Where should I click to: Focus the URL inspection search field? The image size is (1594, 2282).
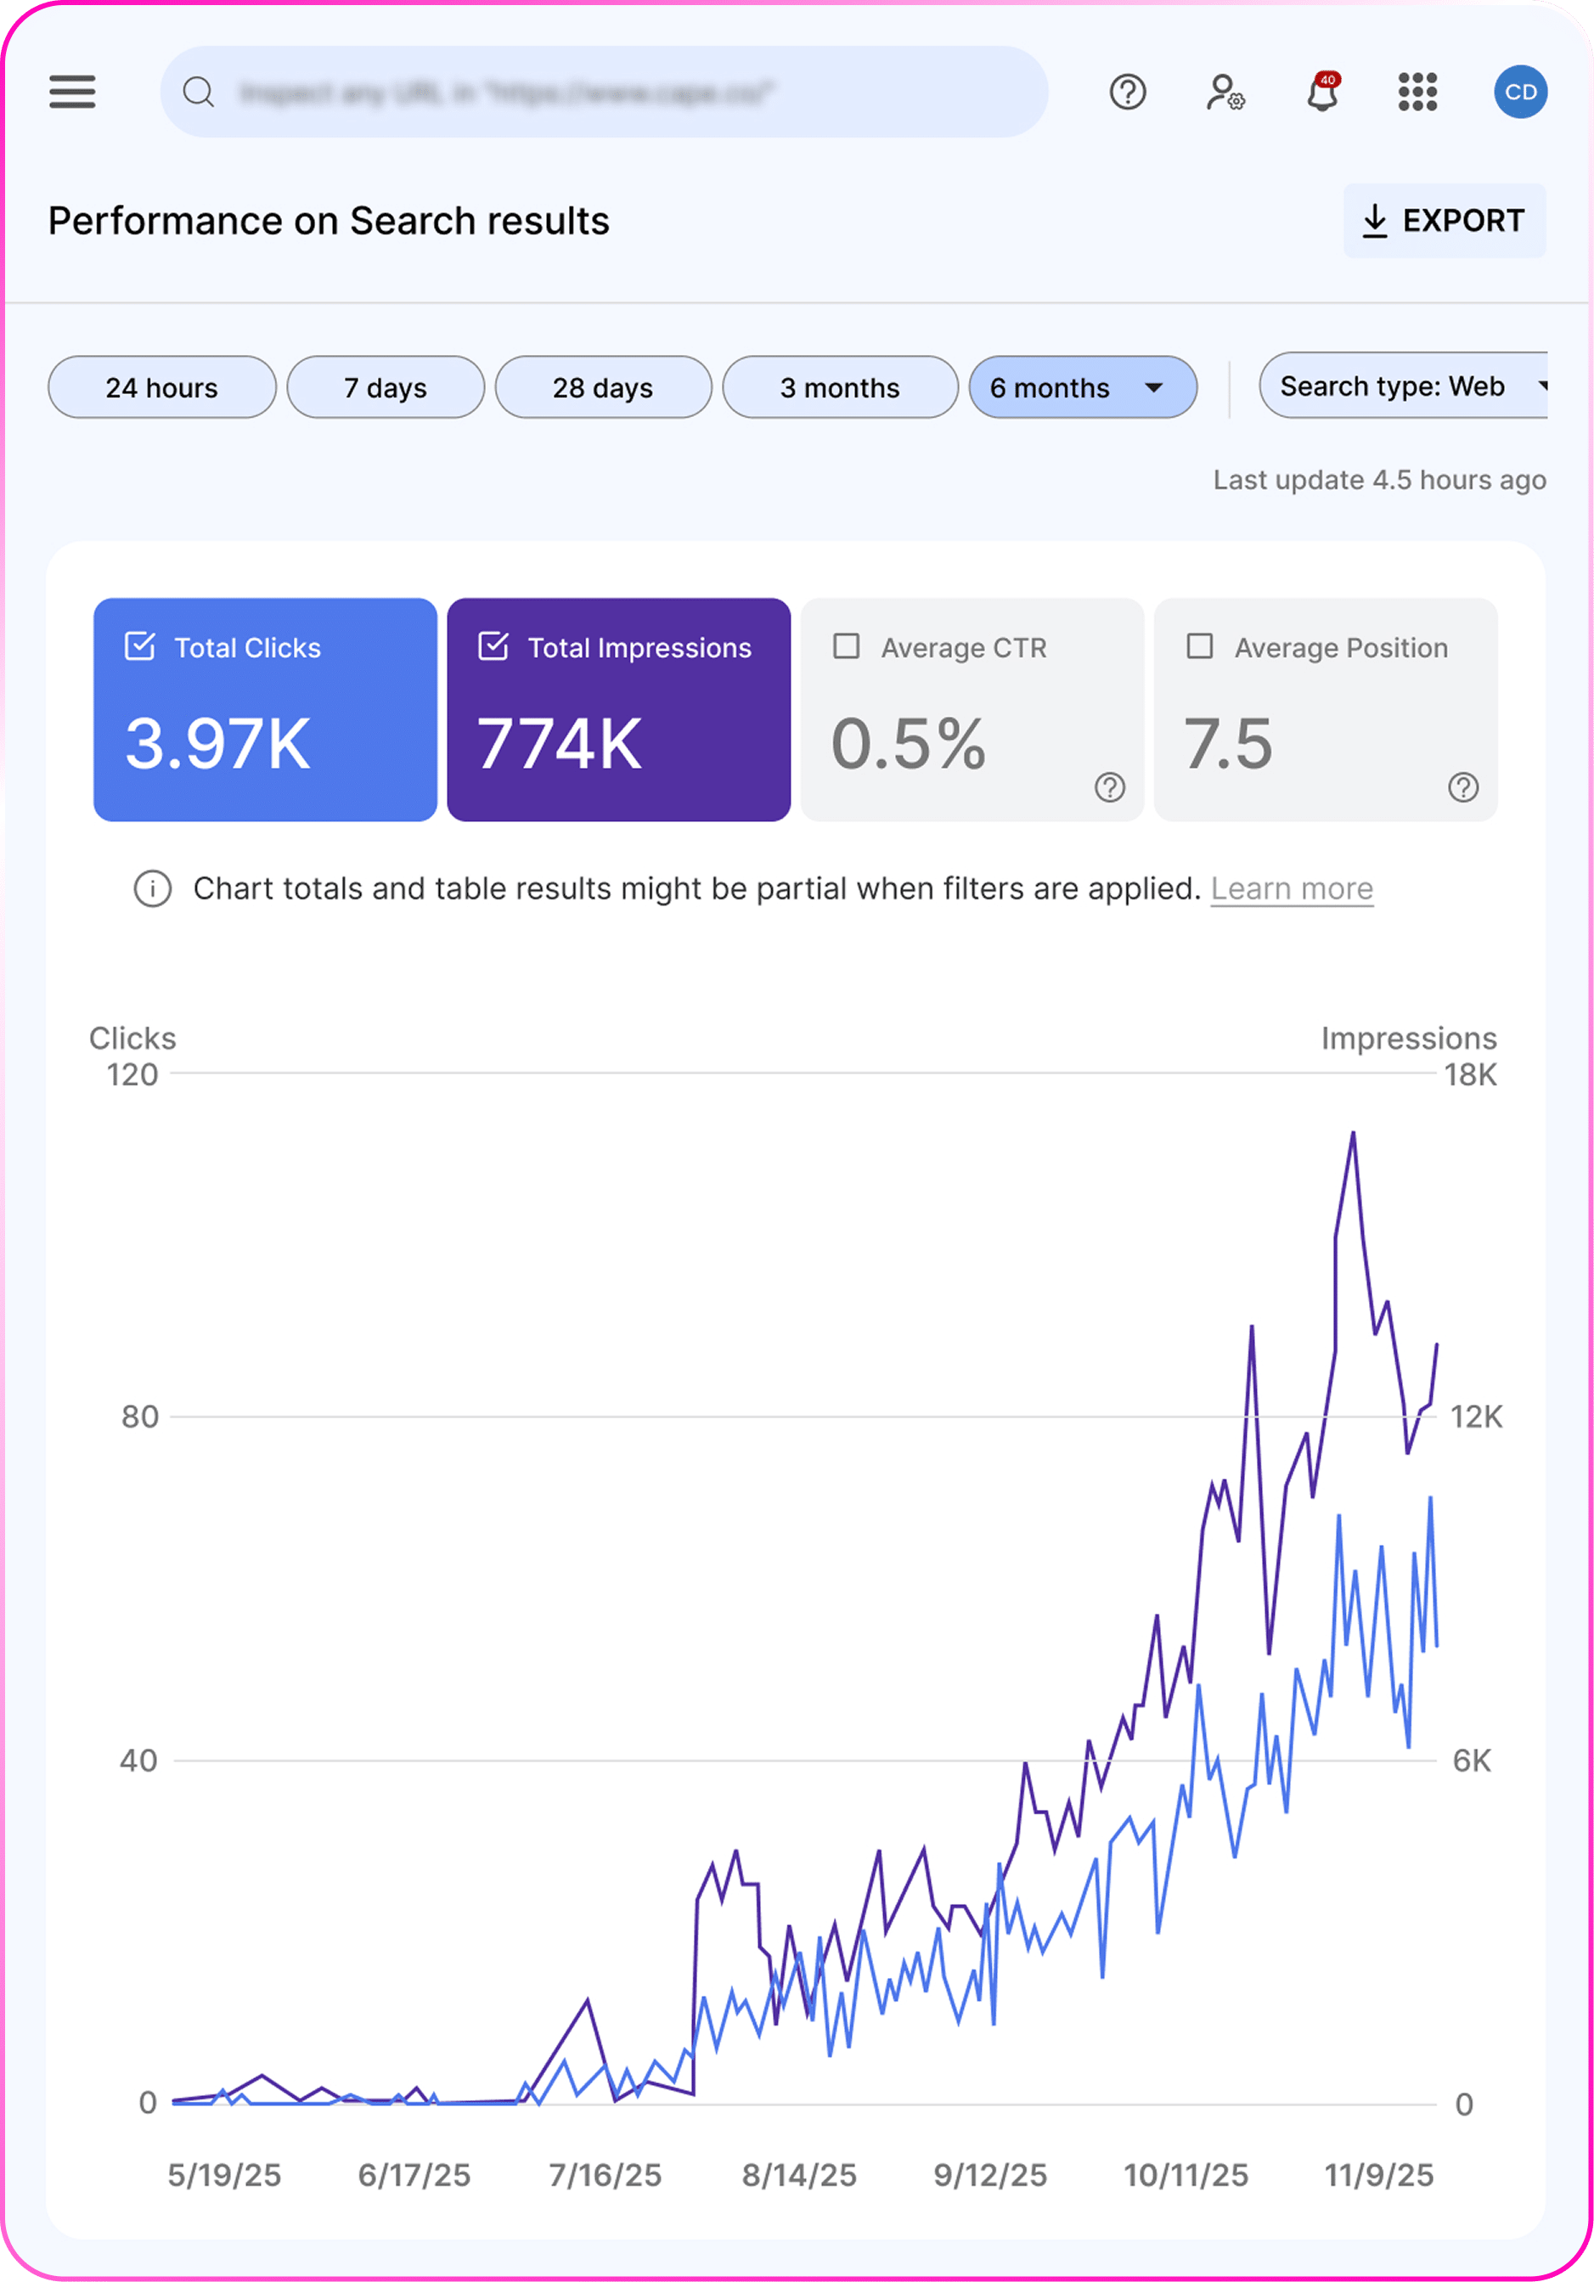click(x=617, y=93)
